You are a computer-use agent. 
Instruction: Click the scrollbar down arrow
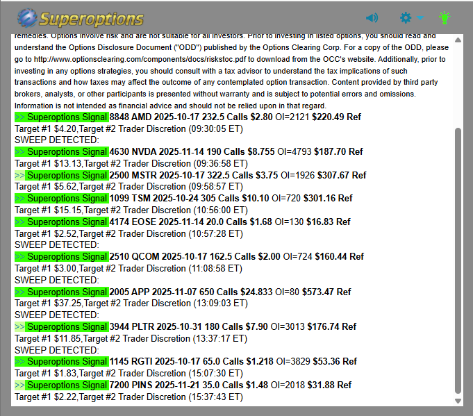[x=457, y=401]
